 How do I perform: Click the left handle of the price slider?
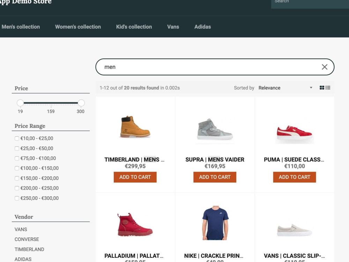21,103
